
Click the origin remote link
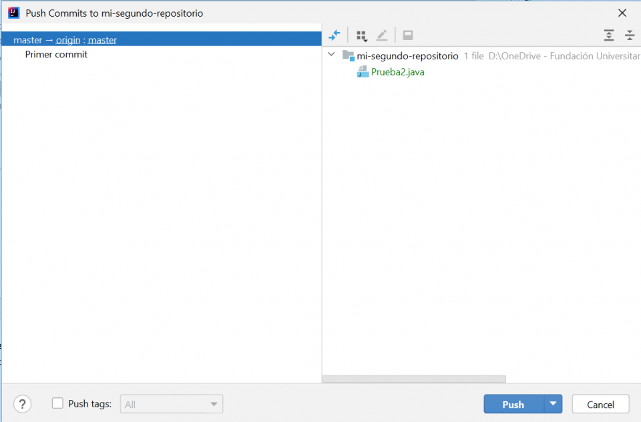68,40
